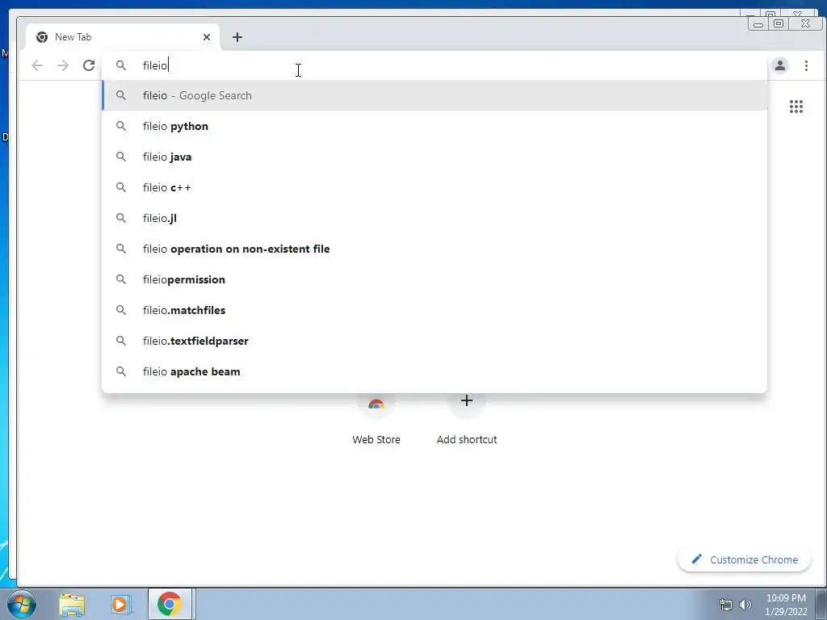Reload the current page

(x=89, y=65)
